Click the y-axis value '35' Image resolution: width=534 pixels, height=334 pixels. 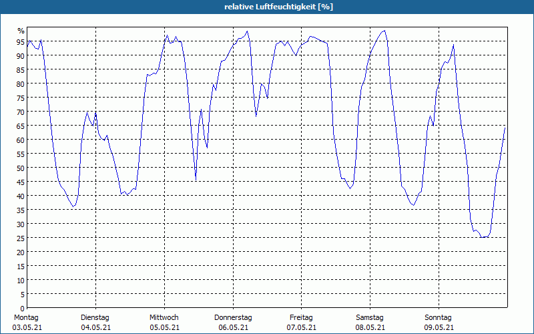pyautogui.click(x=21, y=210)
